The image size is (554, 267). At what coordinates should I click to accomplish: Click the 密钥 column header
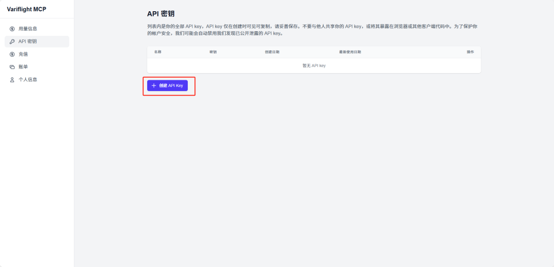point(213,52)
